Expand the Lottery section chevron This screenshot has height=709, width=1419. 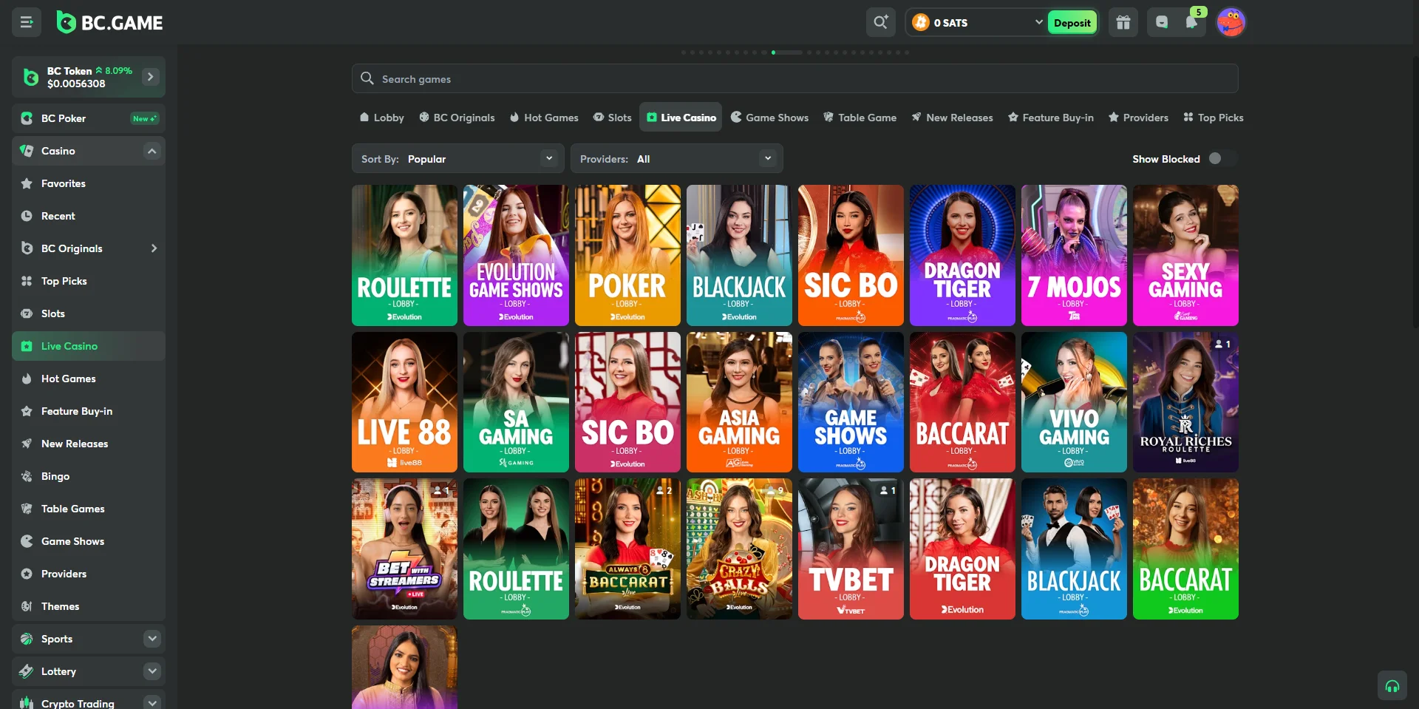tap(152, 671)
